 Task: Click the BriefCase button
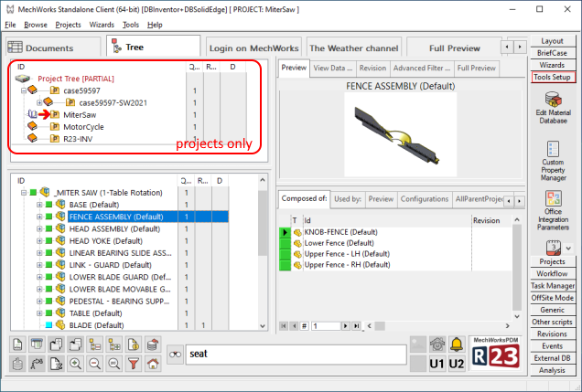click(552, 53)
